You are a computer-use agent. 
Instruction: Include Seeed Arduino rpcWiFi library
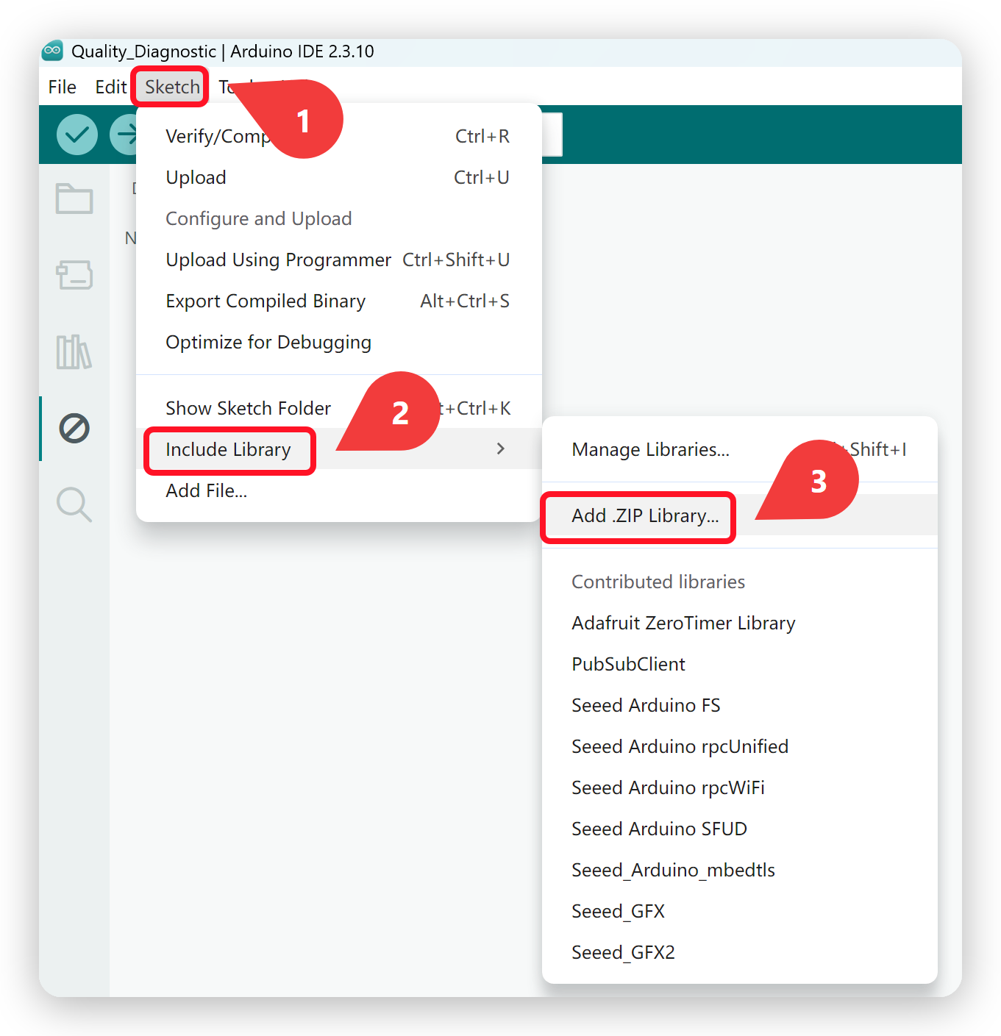pos(740,787)
